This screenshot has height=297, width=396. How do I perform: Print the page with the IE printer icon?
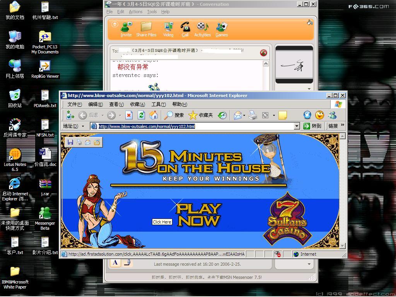(253, 115)
